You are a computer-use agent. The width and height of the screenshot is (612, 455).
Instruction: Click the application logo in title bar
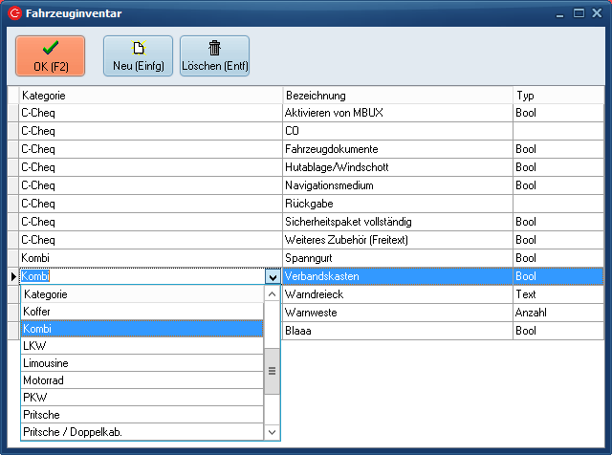click(13, 13)
